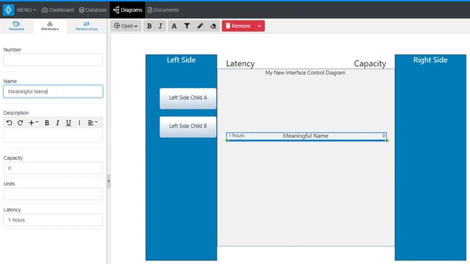The image size is (470, 264).
Task: Select the eraser clear-formatting tool
Action: coord(213,26)
